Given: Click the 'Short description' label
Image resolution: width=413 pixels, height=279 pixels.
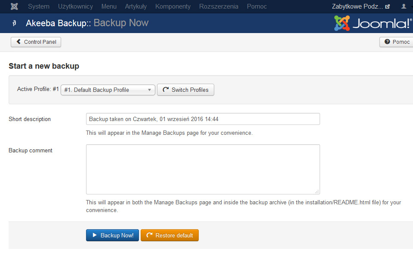Looking at the screenshot, I should point(30,119).
